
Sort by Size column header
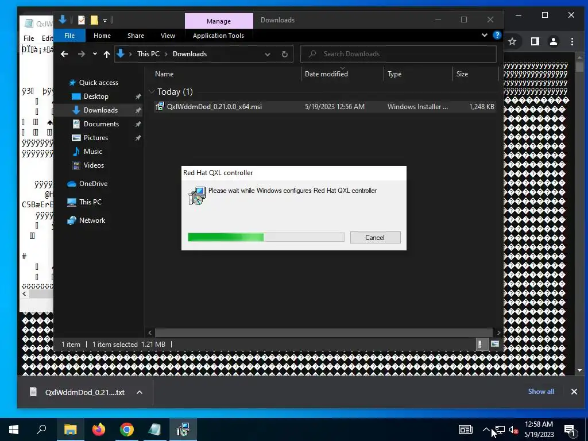pos(462,74)
